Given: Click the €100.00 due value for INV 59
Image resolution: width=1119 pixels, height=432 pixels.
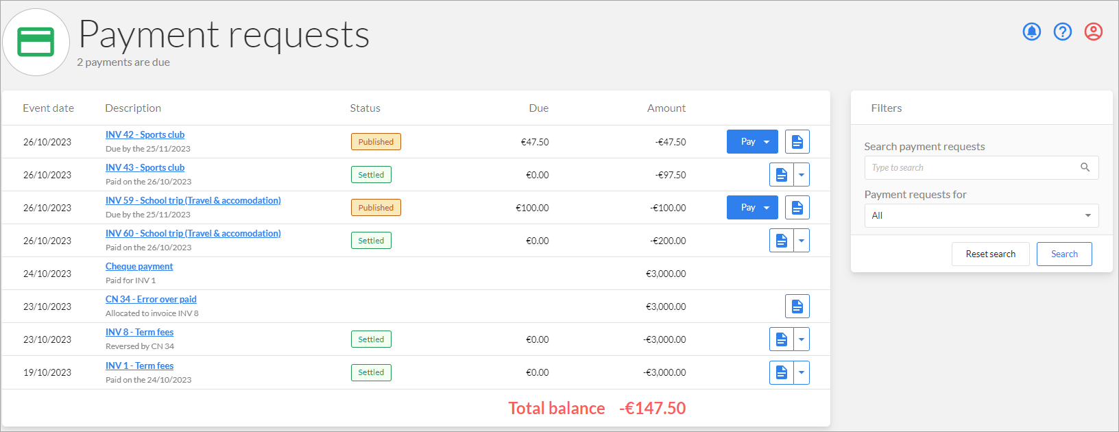Looking at the screenshot, I should [x=532, y=208].
